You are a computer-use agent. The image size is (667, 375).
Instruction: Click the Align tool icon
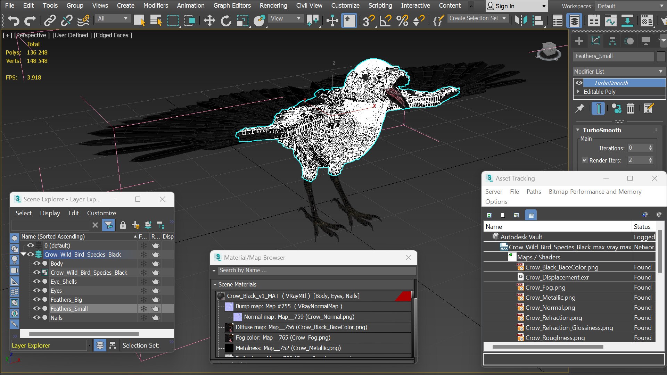coord(537,20)
